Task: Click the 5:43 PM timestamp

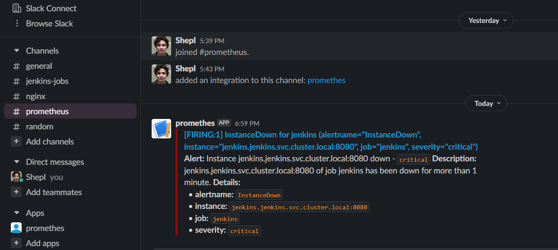Action: (x=212, y=69)
